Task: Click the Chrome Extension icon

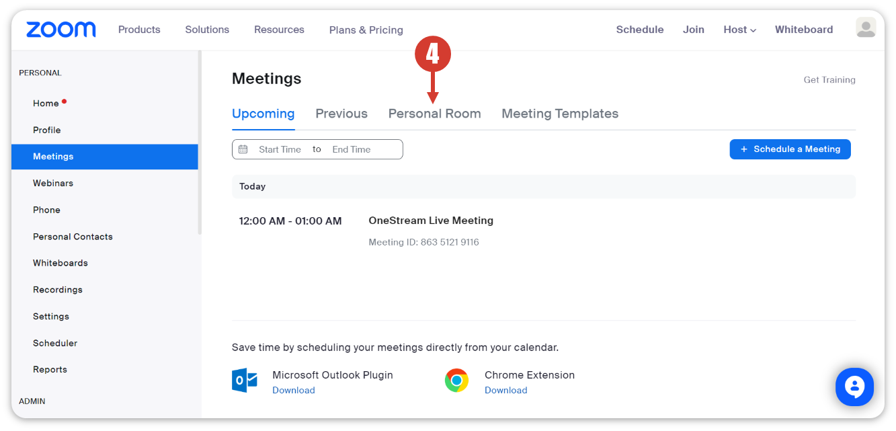Action: click(456, 380)
